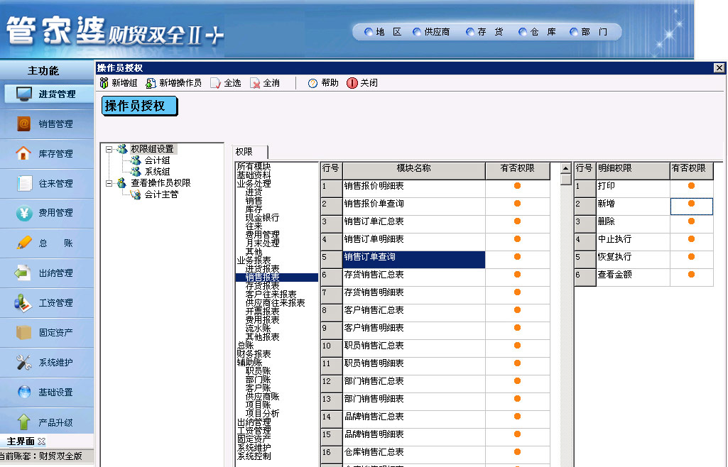Click the red 关闭 icon
Viewport: 728px width, 467px height.
(352, 83)
